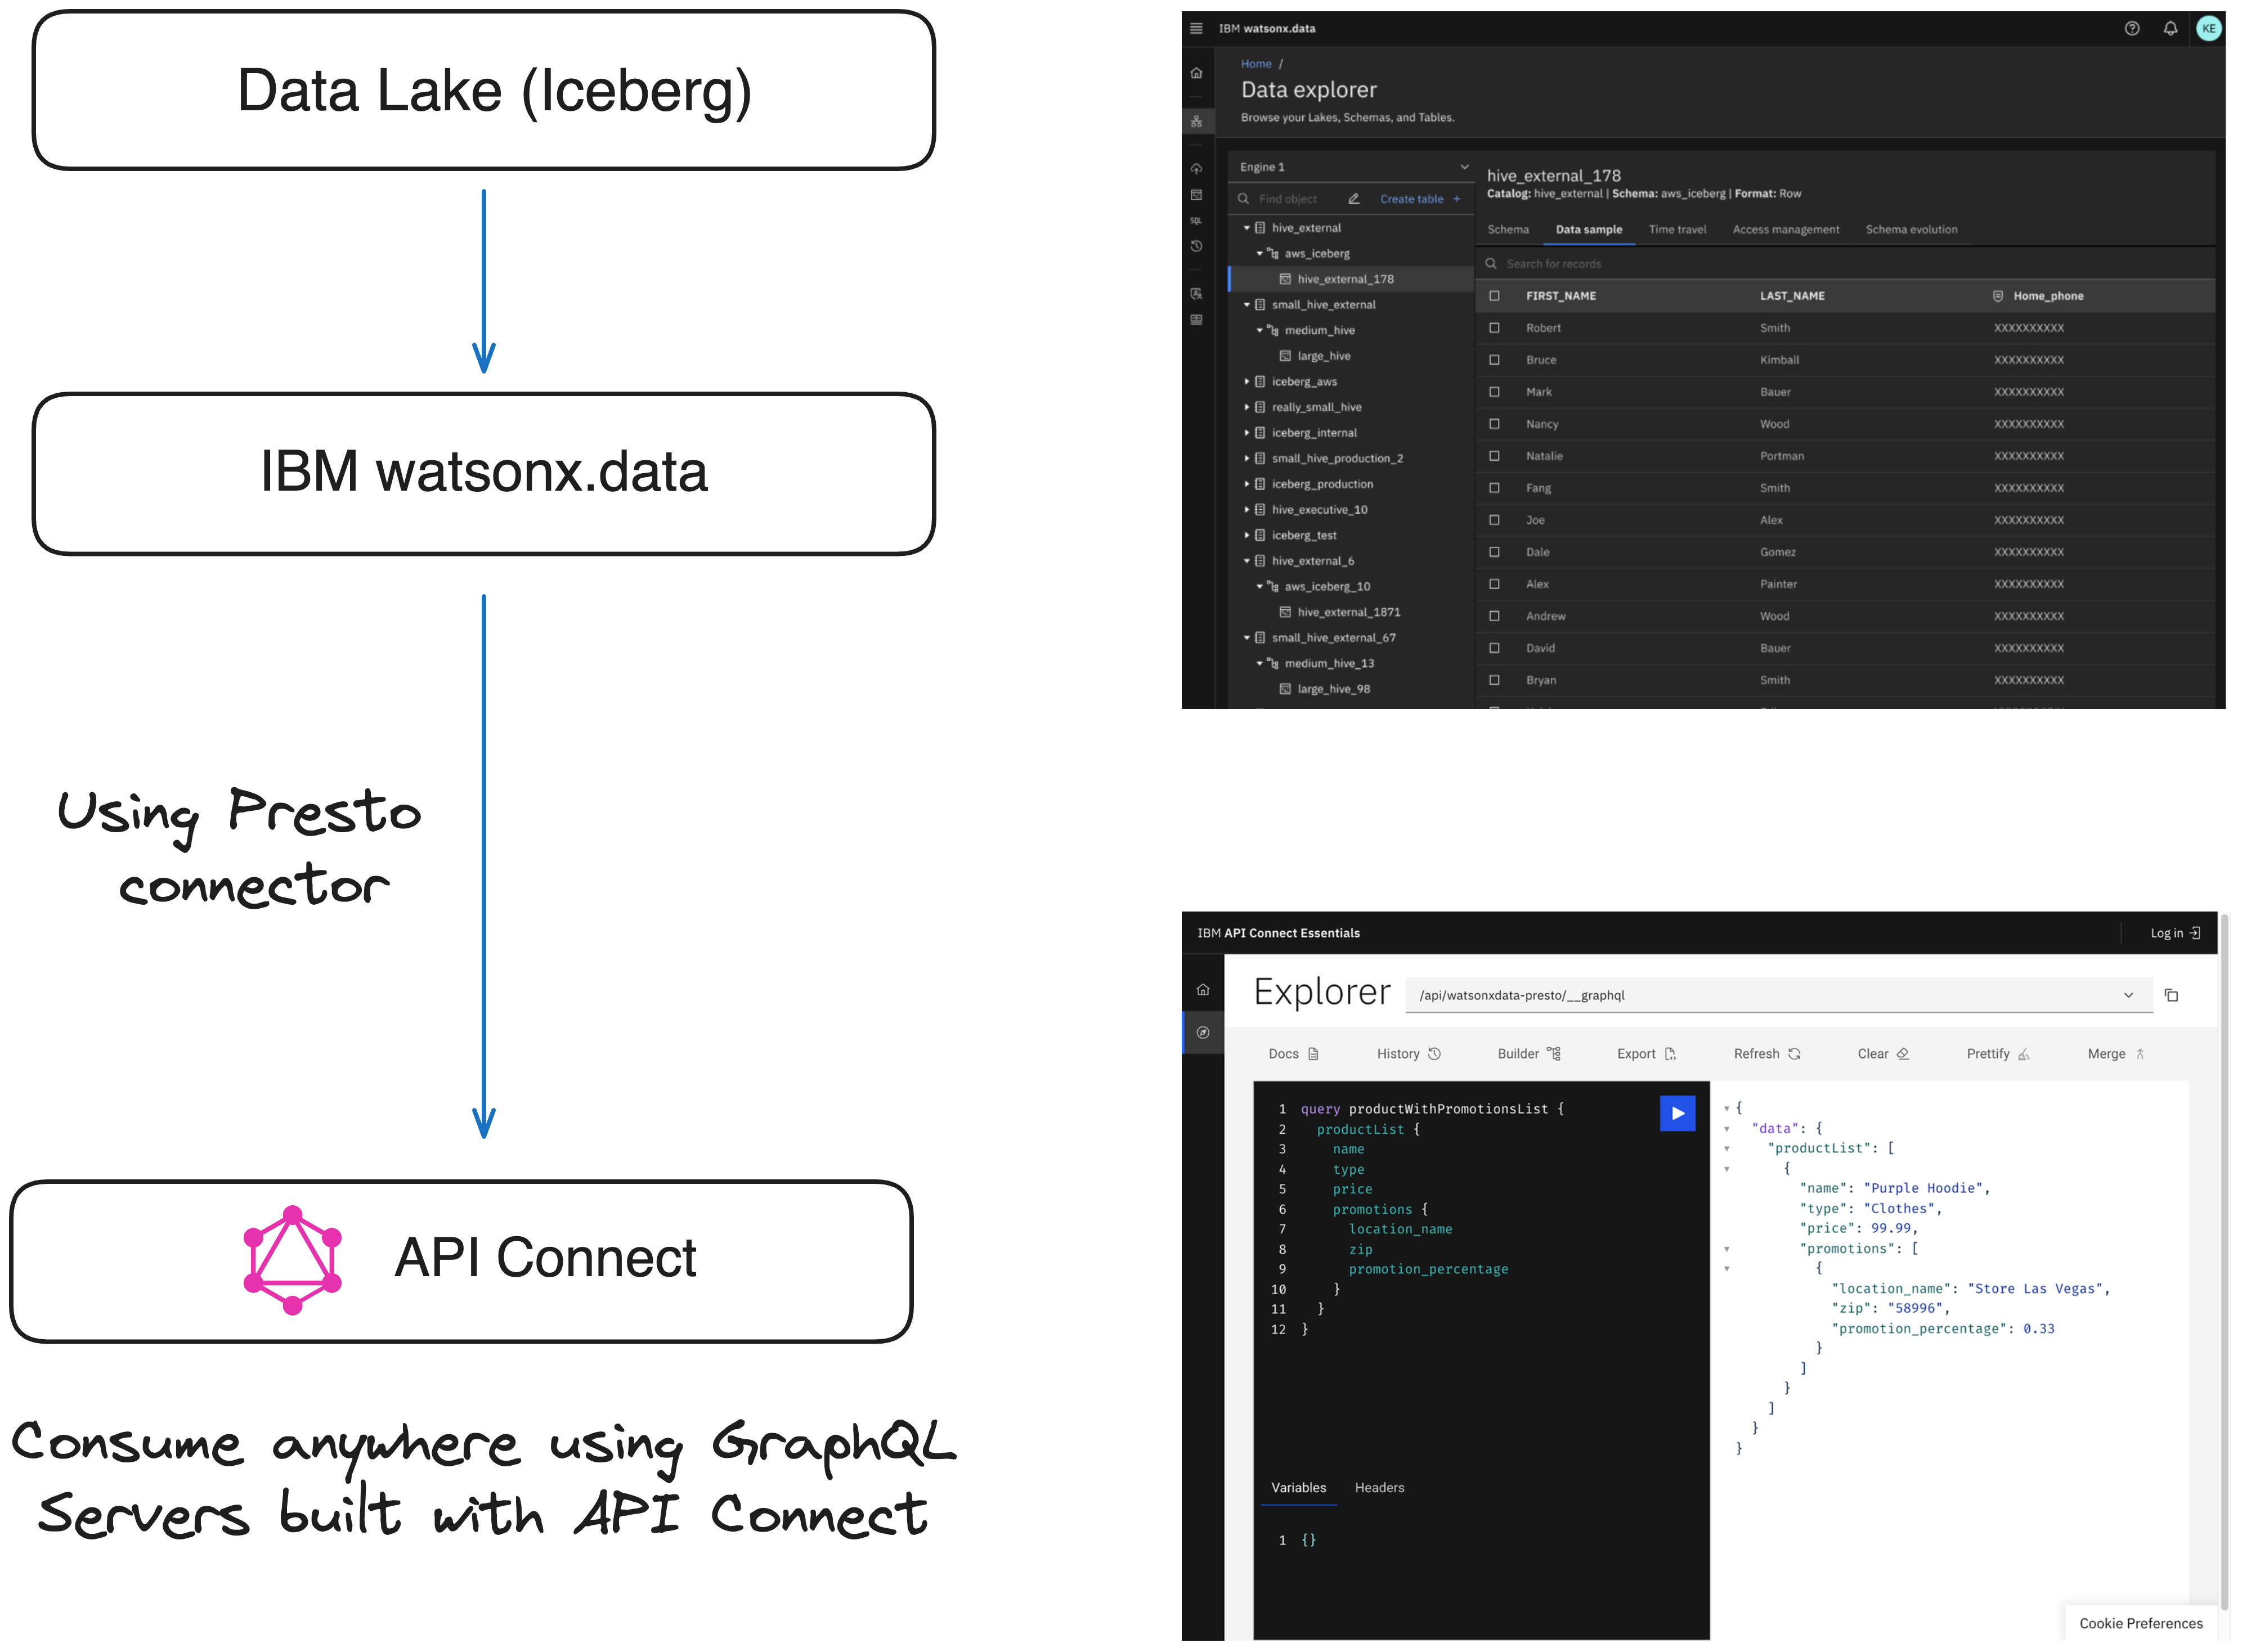2242x1652 pixels.
Task: Open the help icon in watsonx.data header
Action: pos(2132,28)
